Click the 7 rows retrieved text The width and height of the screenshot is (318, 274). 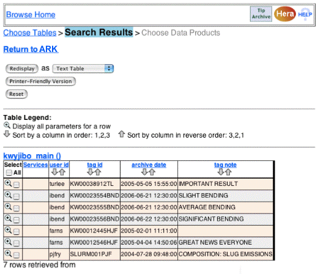(x=39, y=265)
